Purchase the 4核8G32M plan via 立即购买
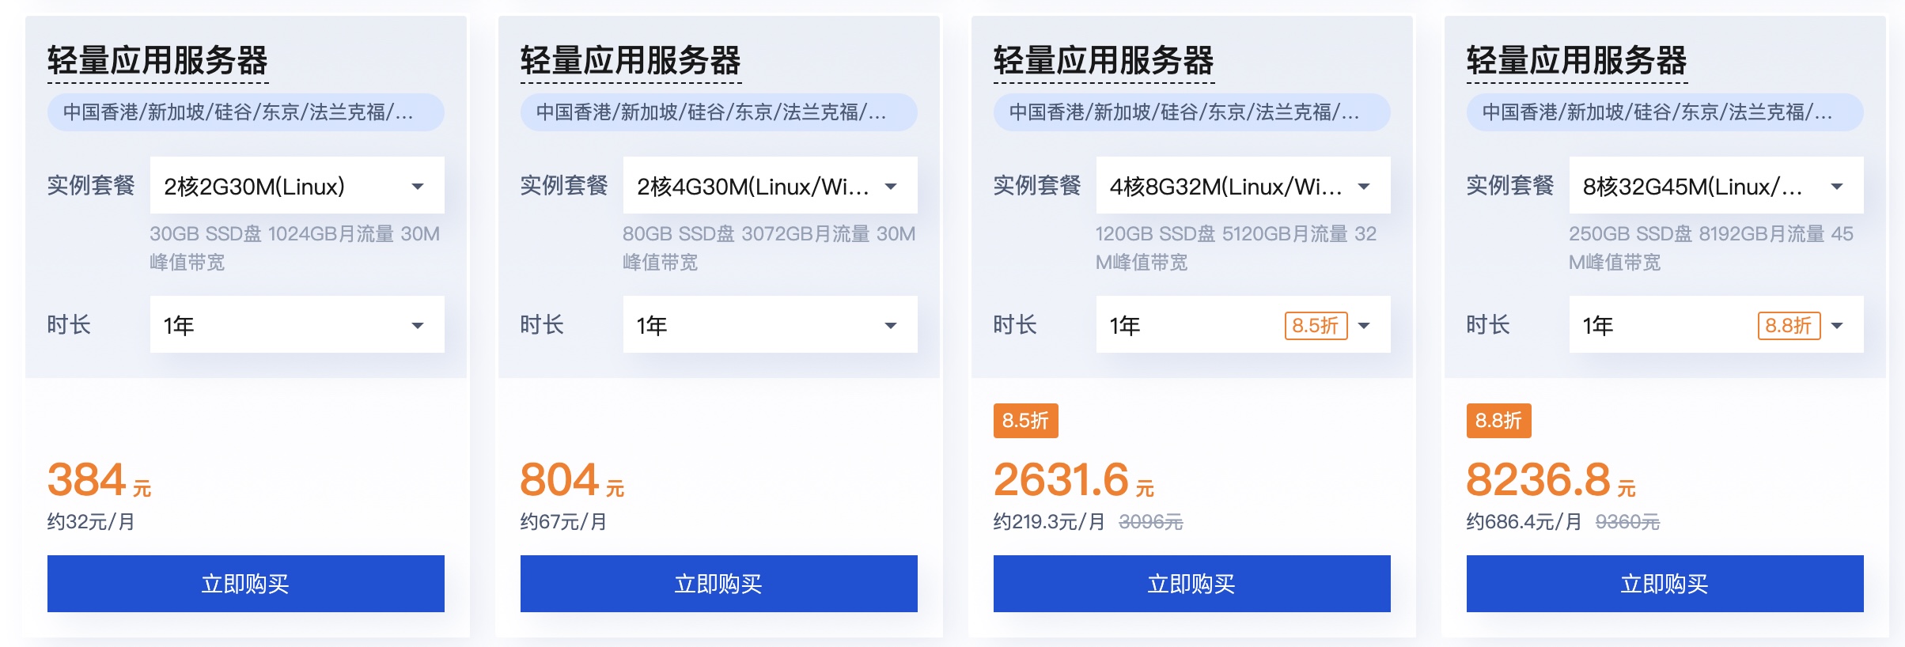This screenshot has height=647, width=1905. 1191,583
